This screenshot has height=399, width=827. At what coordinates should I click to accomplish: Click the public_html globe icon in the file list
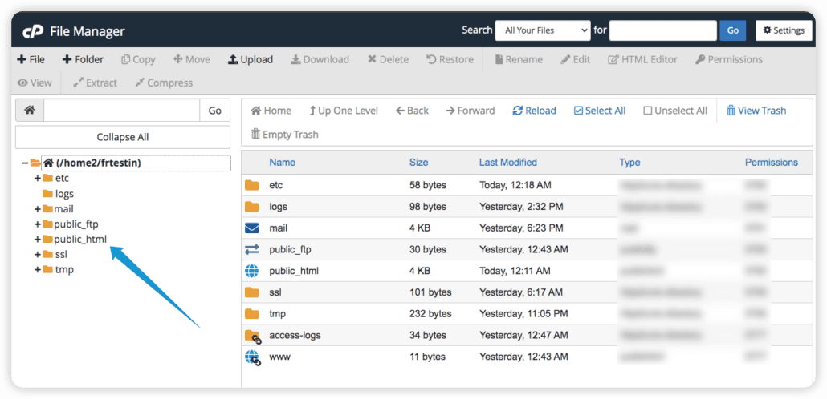252,271
